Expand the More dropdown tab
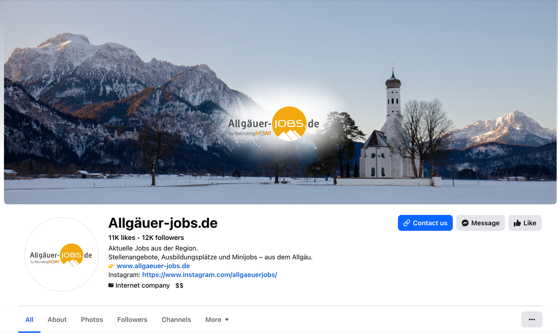 pos(217,319)
